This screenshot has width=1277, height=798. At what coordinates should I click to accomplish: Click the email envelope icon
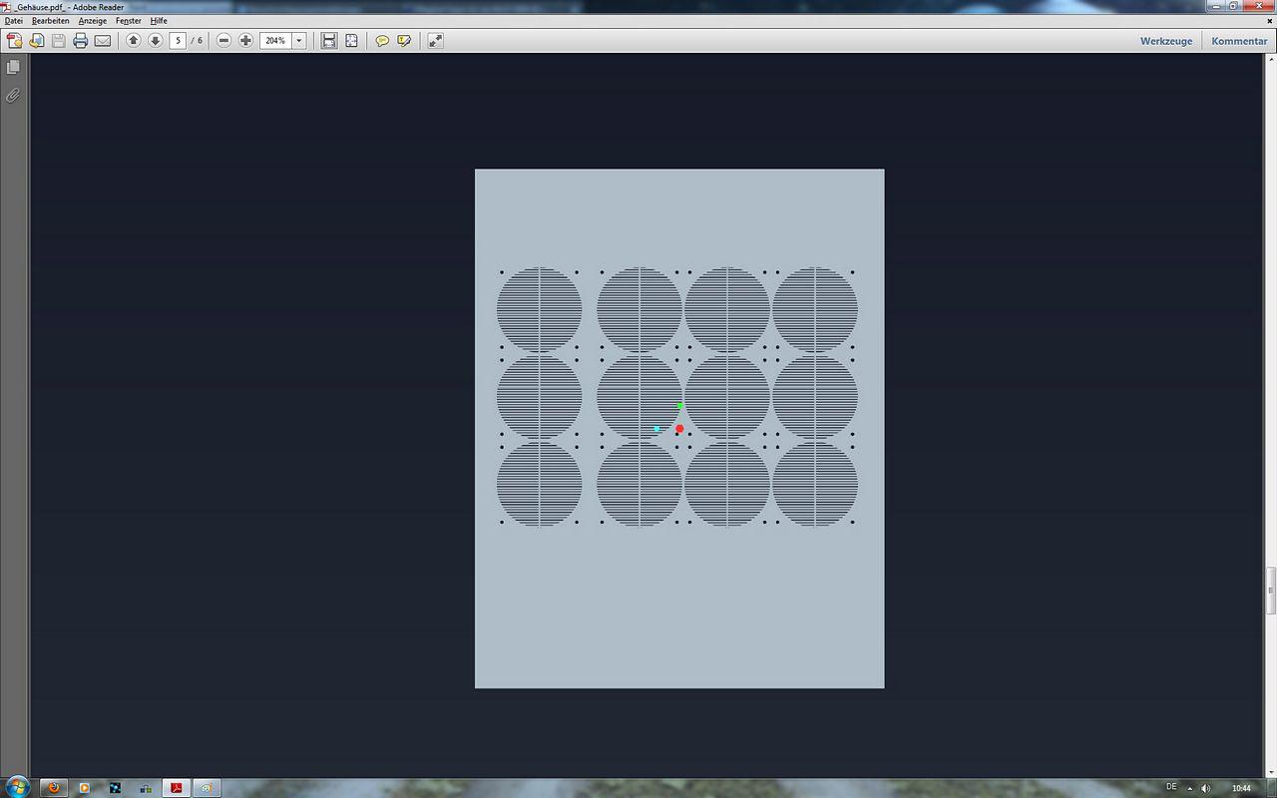click(102, 41)
